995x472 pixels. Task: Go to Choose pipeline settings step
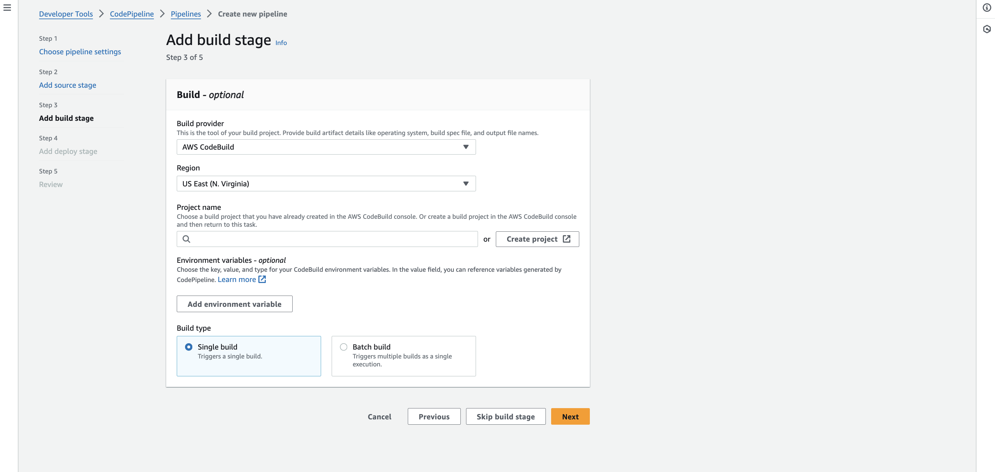coord(80,52)
